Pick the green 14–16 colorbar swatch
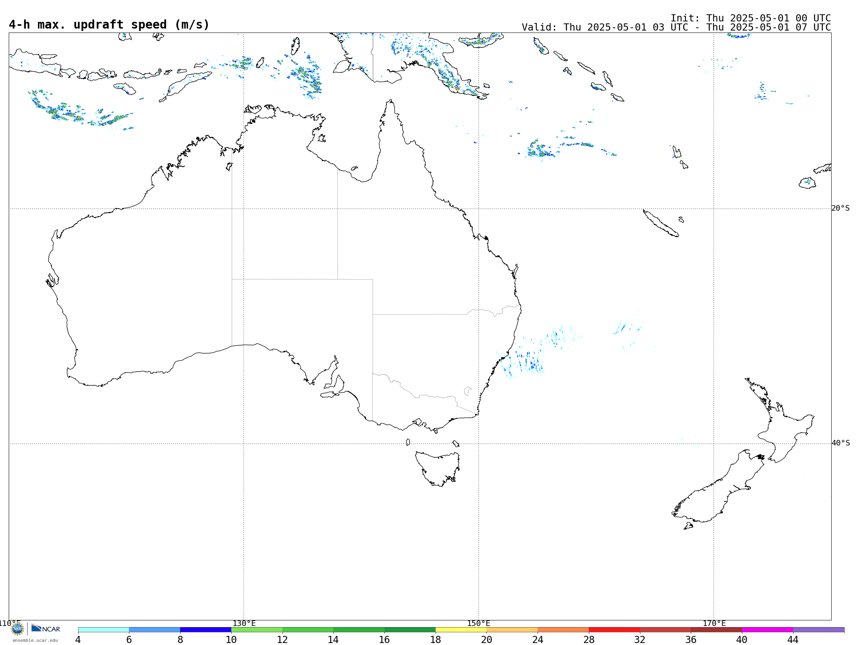 click(359, 630)
